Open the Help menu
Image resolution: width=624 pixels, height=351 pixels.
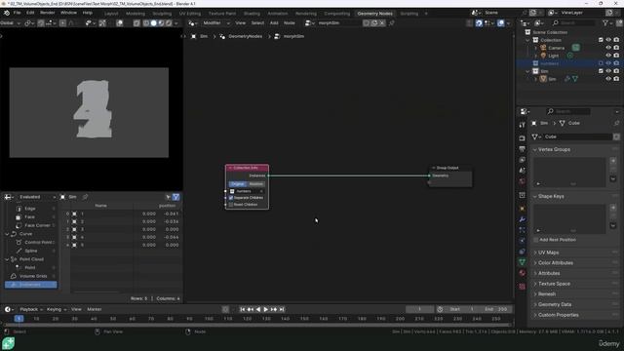pyautogui.click(x=88, y=13)
